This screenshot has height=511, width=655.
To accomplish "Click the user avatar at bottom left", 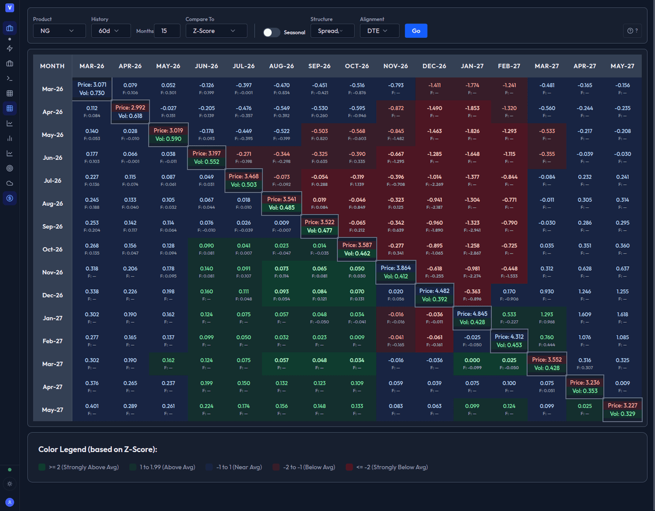I will tap(9, 502).
